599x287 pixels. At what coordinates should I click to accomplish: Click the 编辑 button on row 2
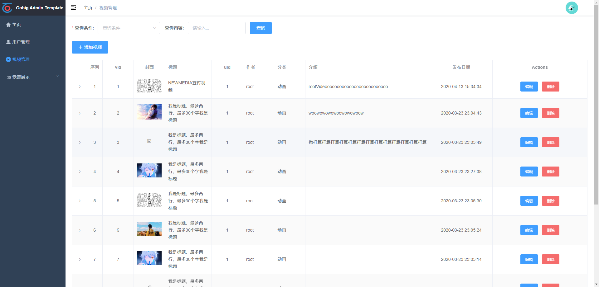(x=529, y=113)
